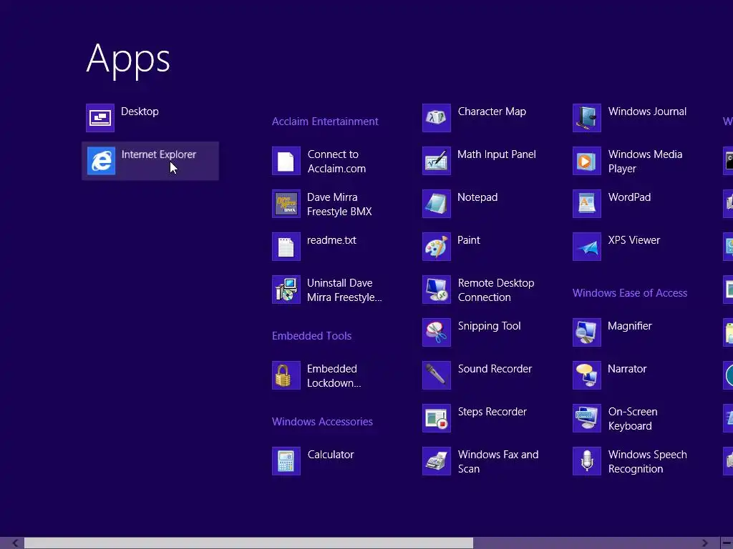This screenshot has width=733, height=549.
Task: Click the zoom-out minus button at corner
Action: [727, 543]
